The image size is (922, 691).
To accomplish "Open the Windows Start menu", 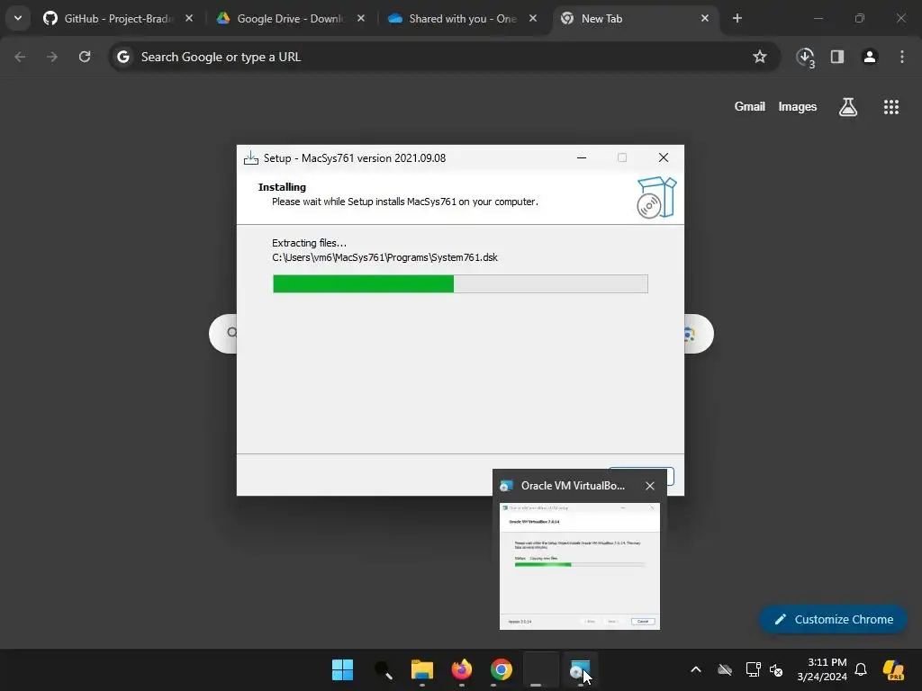I will [342, 669].
